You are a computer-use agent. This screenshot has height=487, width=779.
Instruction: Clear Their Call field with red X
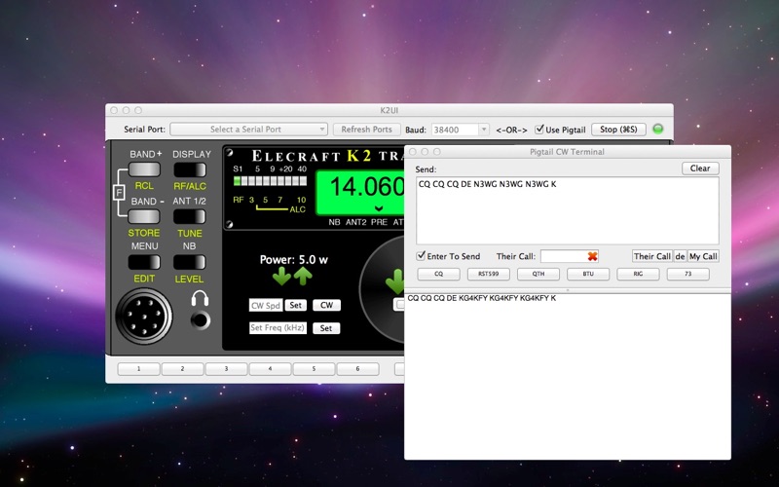coord(592,256)
